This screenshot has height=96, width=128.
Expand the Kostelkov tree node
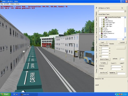100,30
